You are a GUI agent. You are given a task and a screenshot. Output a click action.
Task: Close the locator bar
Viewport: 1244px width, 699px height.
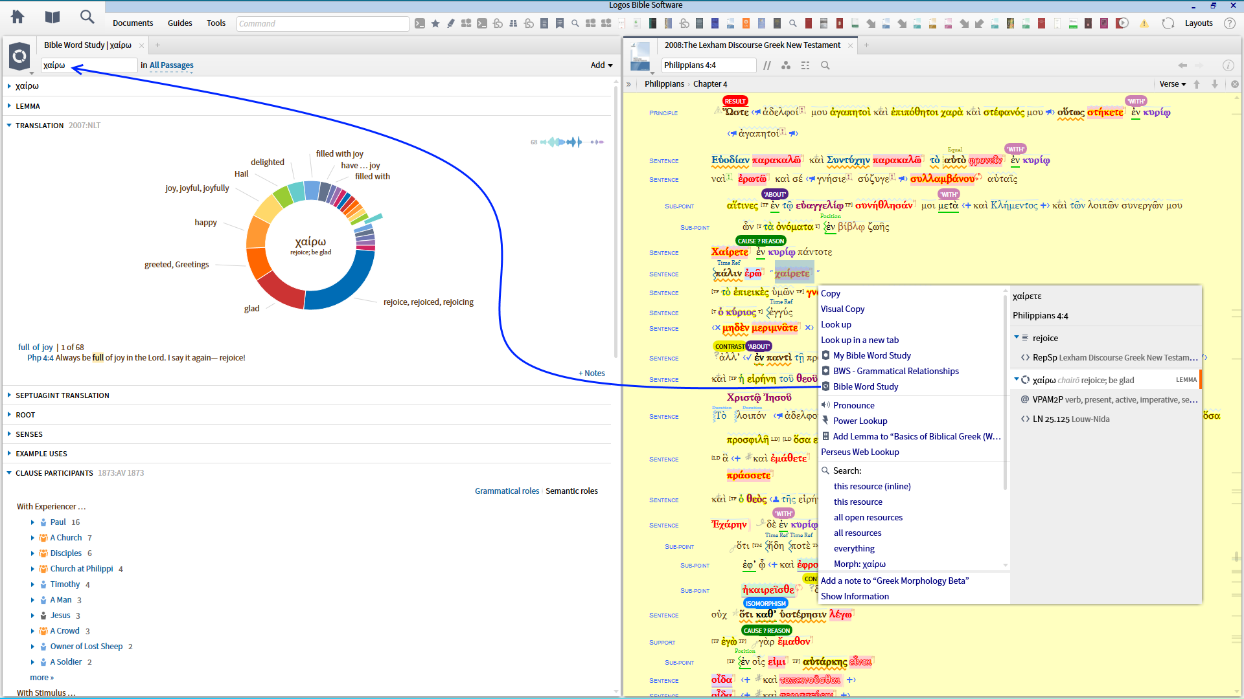[x=1234, y=84]
